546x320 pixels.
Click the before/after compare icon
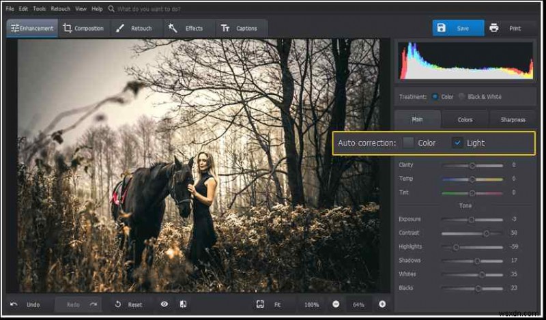183,304
